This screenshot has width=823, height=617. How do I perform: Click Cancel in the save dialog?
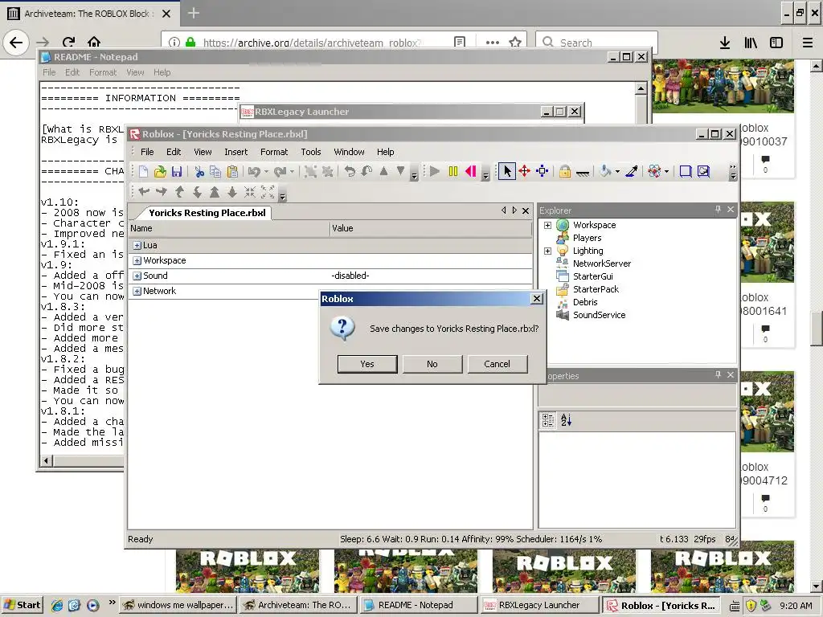497,364
